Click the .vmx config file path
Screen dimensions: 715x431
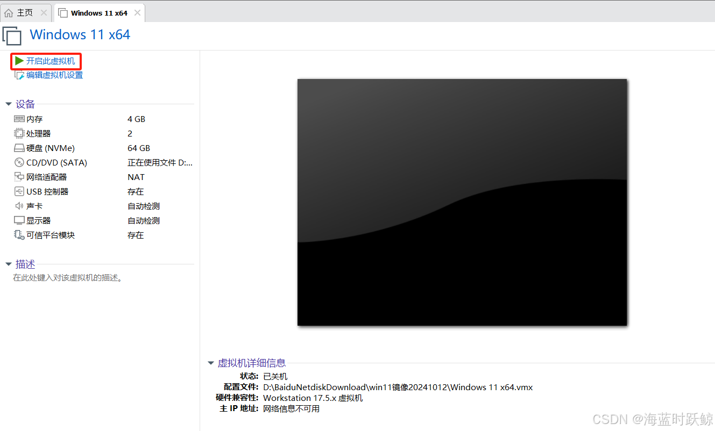tap(398, 387)
